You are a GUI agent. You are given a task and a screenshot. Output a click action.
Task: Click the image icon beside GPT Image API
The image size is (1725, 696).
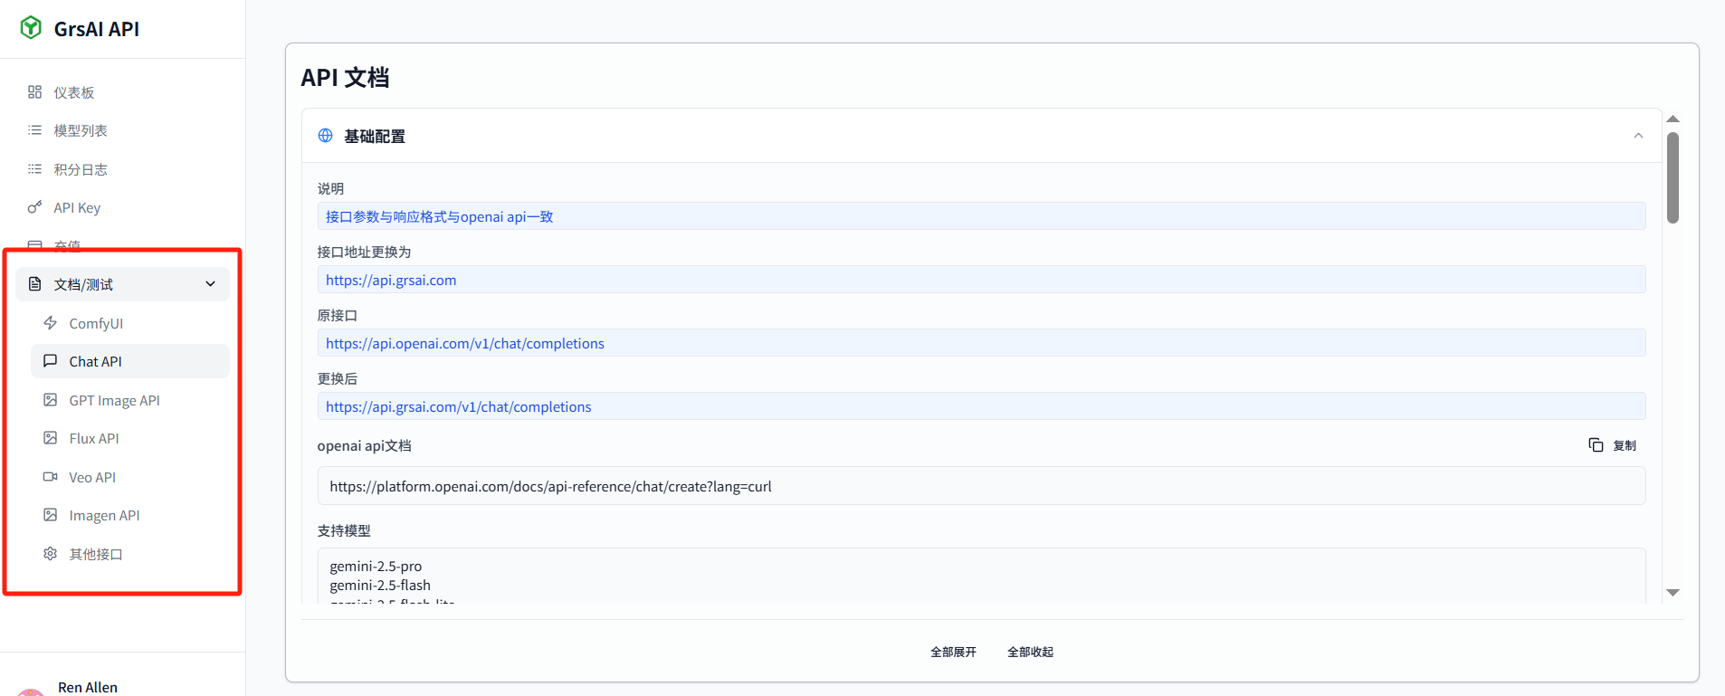51,400
